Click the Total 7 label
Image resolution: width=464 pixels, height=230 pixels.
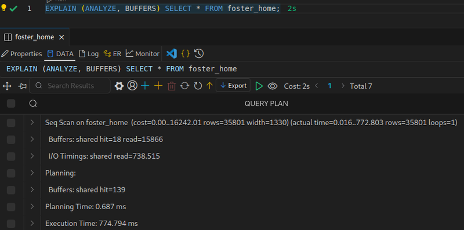361,86
